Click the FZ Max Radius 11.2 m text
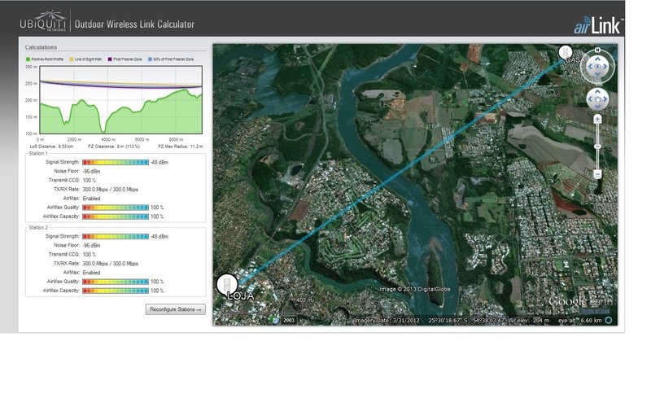The height and width of the screenshot is (407, 651). pyautogui.click(x=181, y=147)
